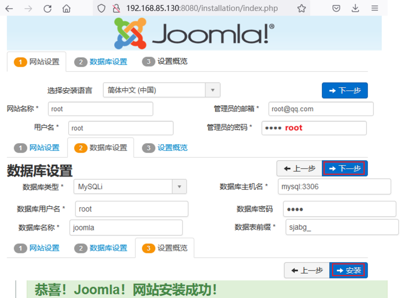Image resolution: width=402 pixels, height=298 pixels.
Task: Click the address bar URL
Action: [x=202, y=8]
